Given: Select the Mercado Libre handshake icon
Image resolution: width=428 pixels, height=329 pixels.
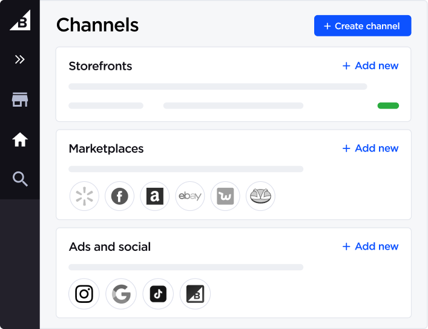Looking at the screenshot, I should (260, 196).
